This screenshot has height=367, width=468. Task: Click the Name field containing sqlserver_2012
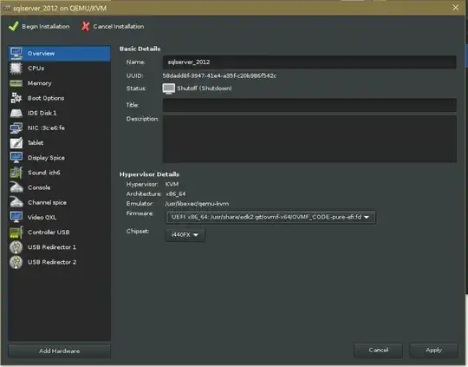[x=309, y=62]
